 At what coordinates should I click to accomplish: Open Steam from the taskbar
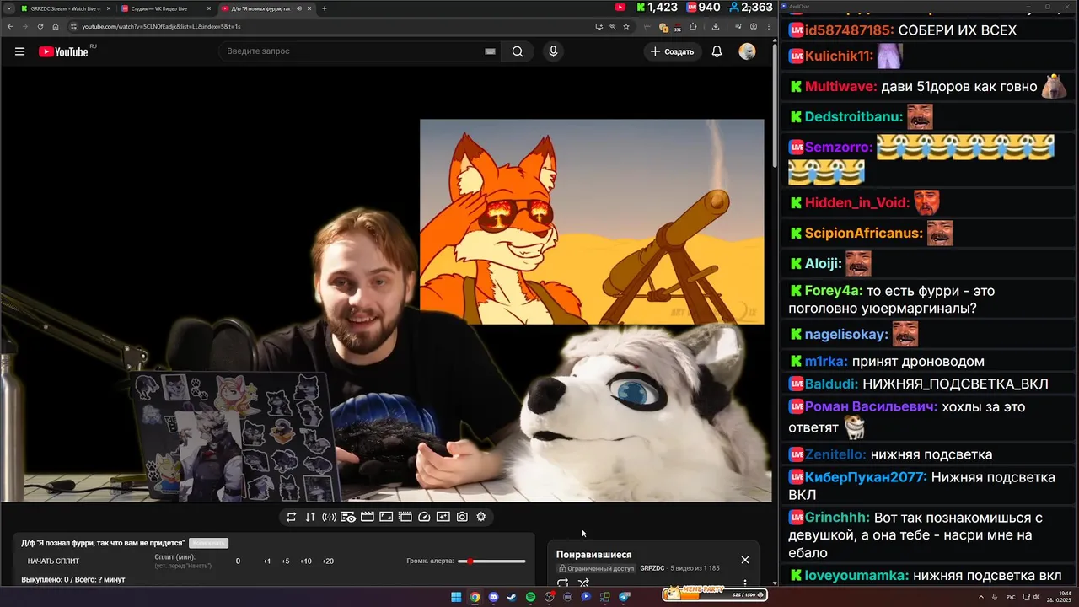pyautogui.click(x=512, y=597)
